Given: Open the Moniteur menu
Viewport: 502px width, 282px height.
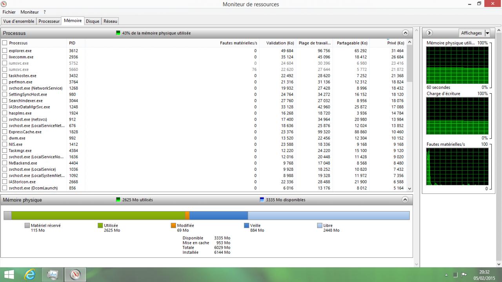Looking at the screenshot, I should click(x=30, y=12).
